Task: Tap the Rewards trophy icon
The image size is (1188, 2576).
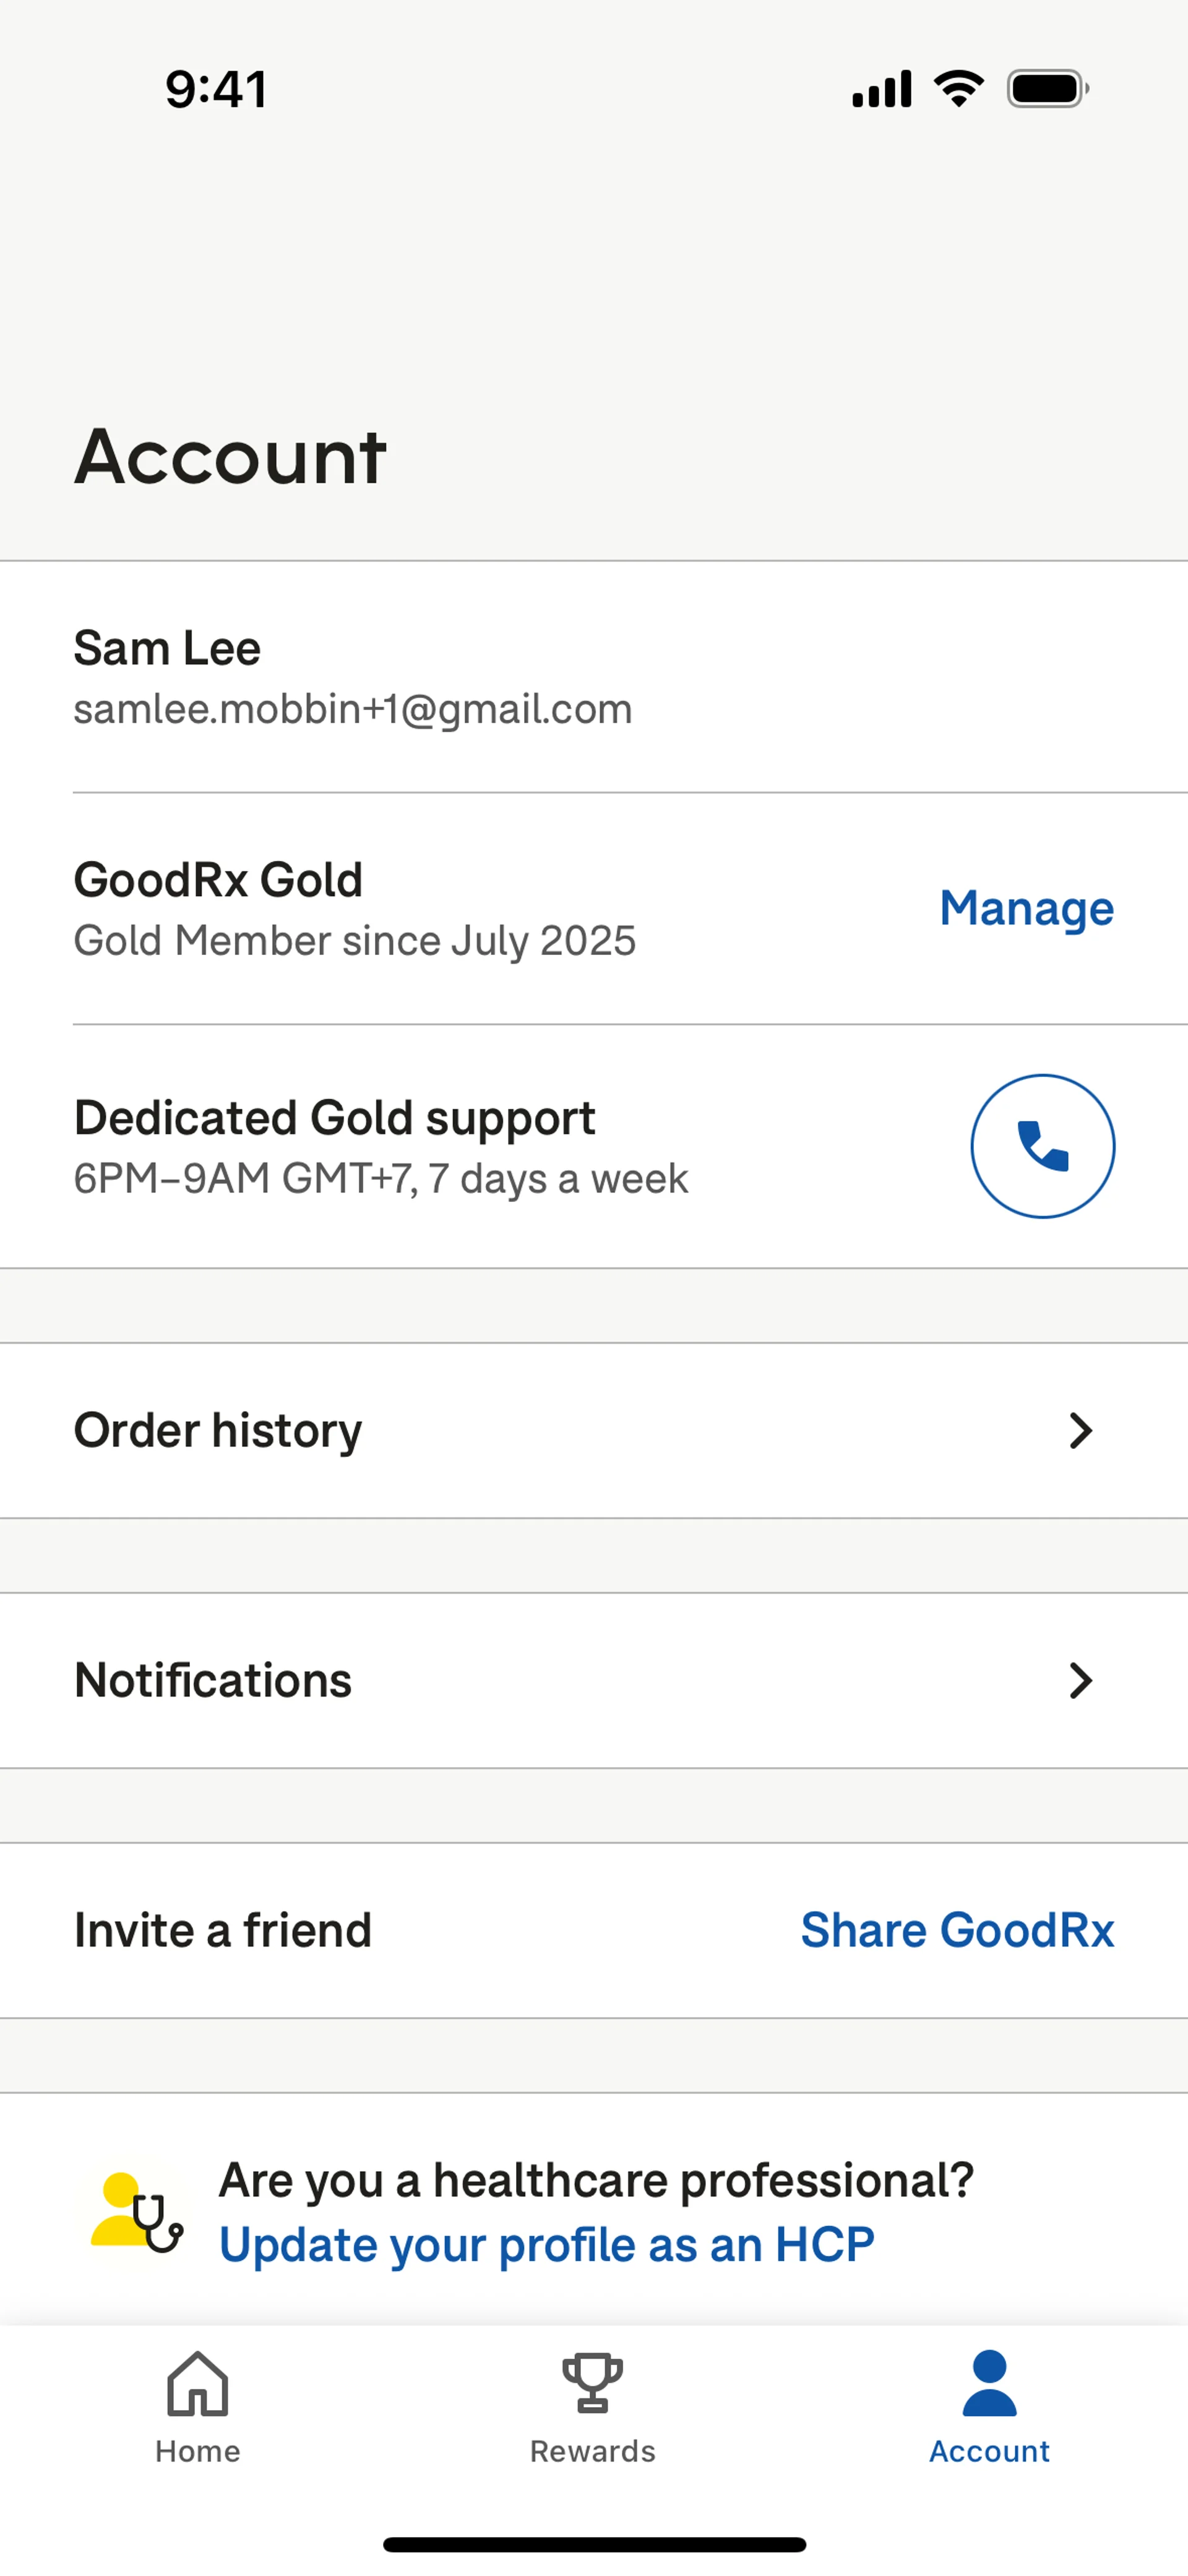Action: pos(592,2383)
